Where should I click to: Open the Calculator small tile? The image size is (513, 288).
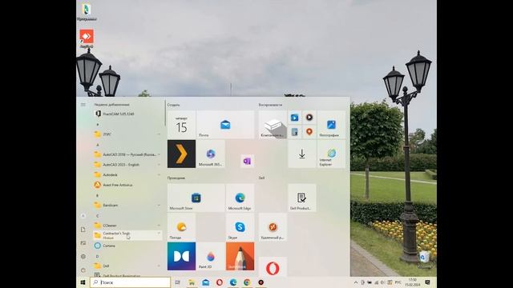coord(294,132)
